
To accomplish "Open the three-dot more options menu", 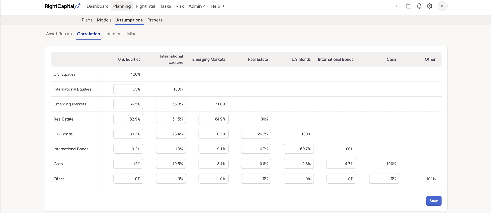I will click(x=398, y=6).
